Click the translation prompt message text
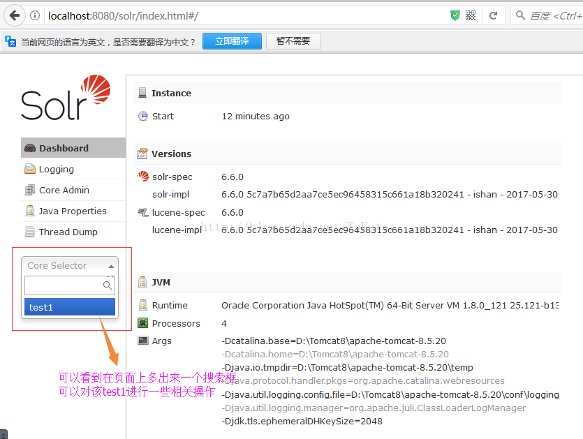Screen dimensions: 583x439 108,42
